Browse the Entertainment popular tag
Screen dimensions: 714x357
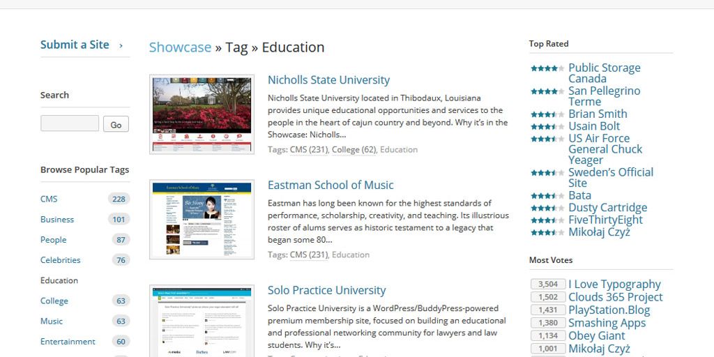(x=68, y=342)
